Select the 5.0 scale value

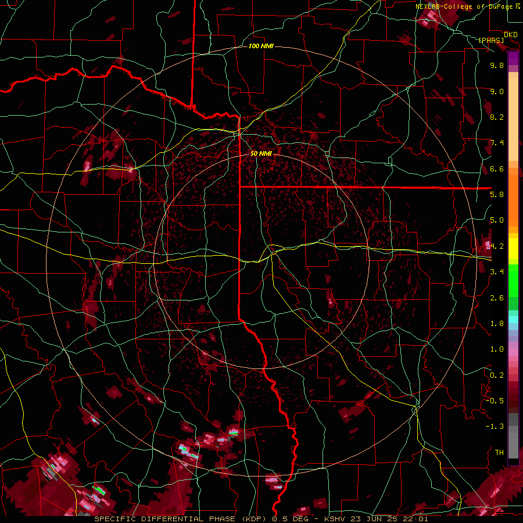pos(497,220)
